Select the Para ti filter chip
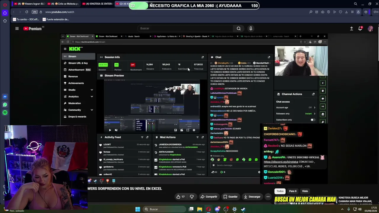 tap(293, 191)
